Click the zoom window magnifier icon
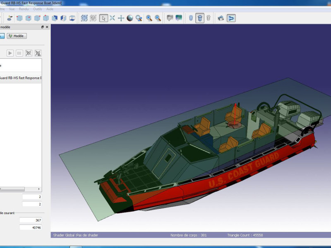331x248 pixels. click(139, 18)
